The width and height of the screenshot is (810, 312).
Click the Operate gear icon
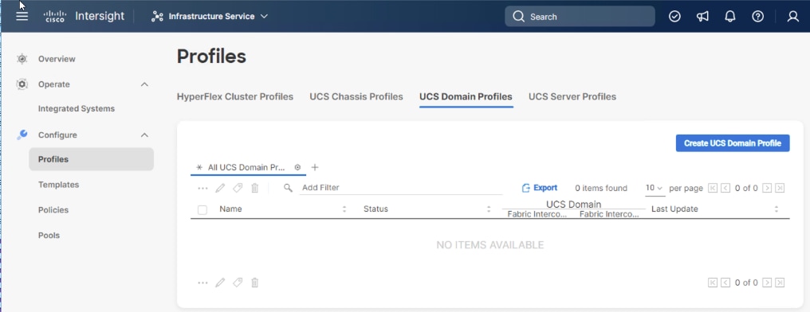tap(22, 84)
